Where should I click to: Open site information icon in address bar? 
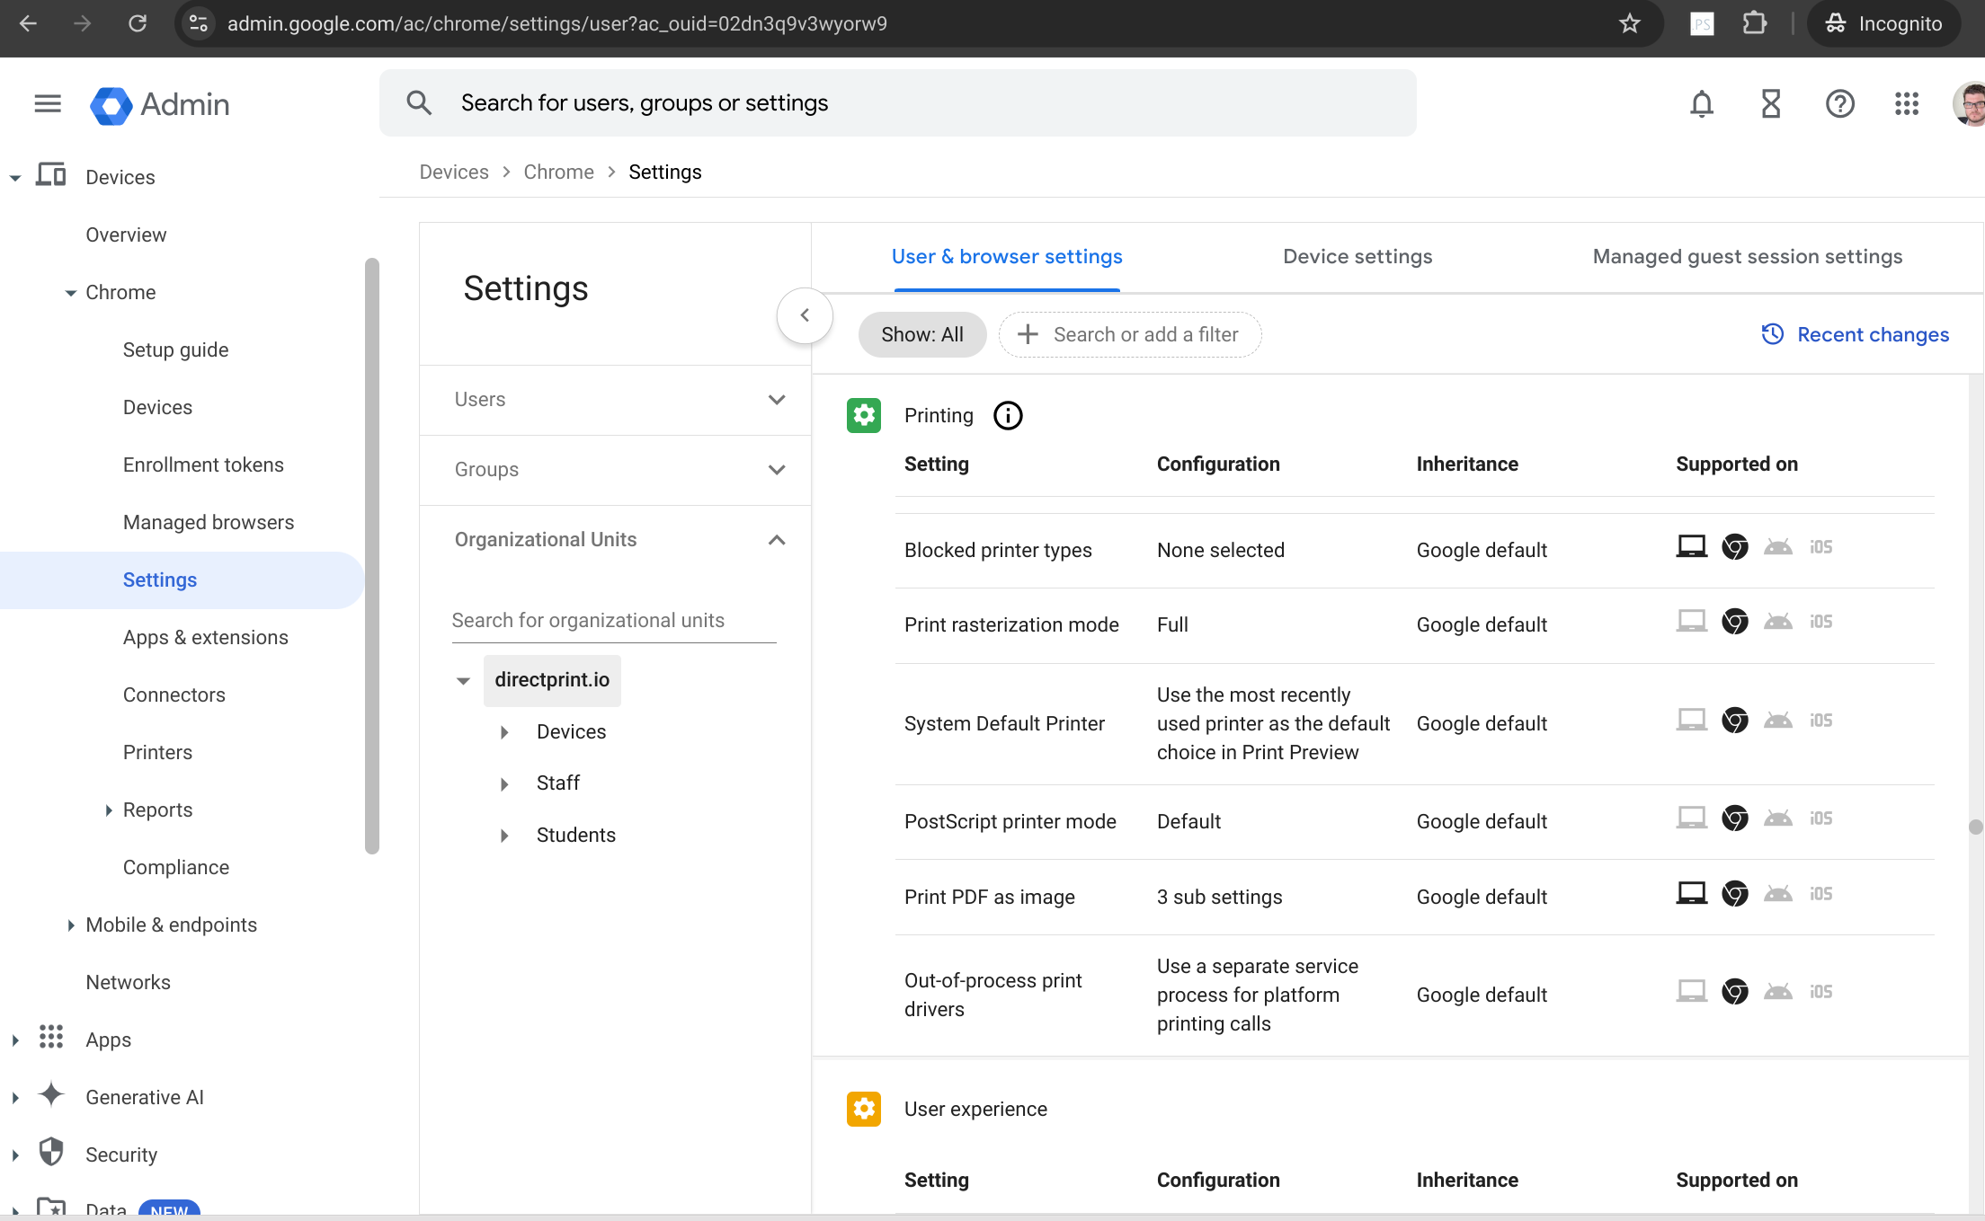click(x=198, y=23)
